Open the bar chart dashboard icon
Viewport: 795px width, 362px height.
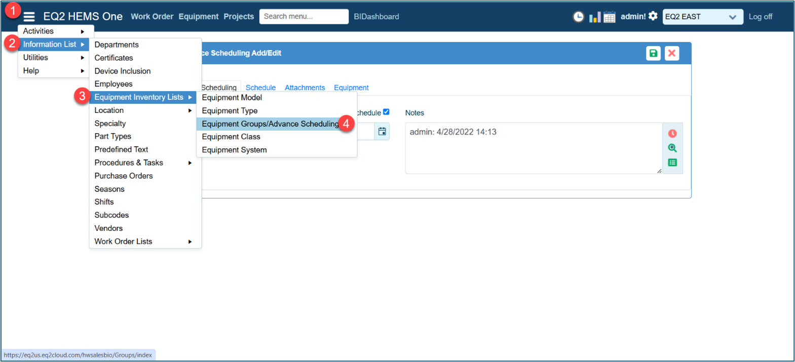click(594, 17)
